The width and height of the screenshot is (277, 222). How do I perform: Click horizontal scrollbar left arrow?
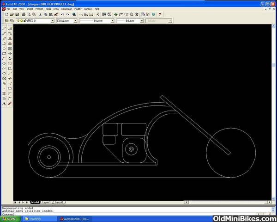[187, 202]
